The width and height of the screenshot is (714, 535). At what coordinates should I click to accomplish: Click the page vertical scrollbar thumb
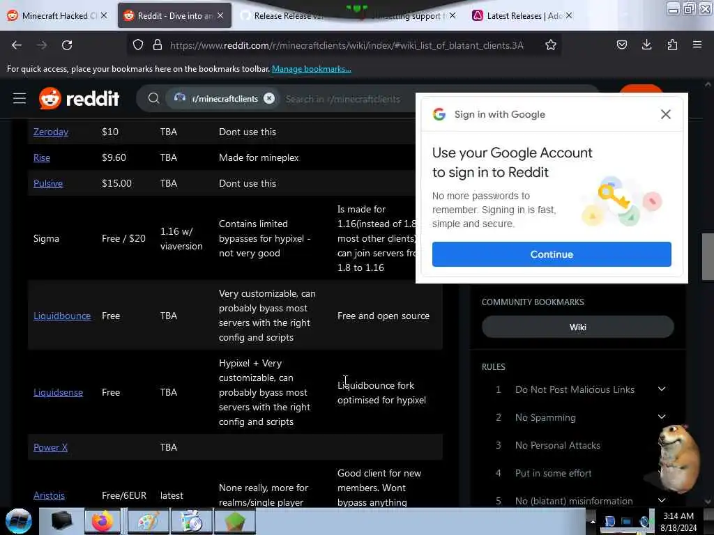tap(708, 257)
